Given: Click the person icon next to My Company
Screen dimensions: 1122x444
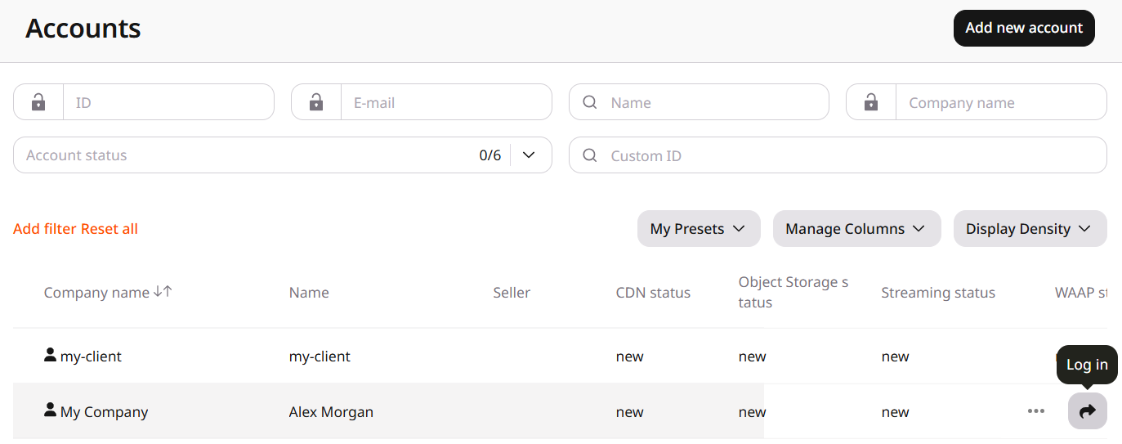Looking at the screenshot, I should 50,410.
